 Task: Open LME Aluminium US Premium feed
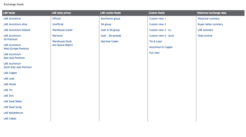click(12, 37)
